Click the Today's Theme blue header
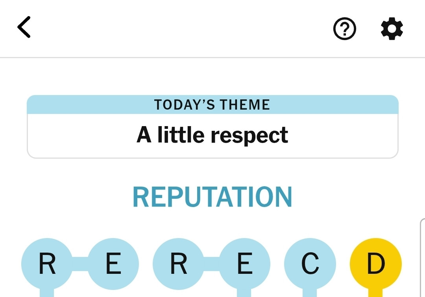Viewport: 425px width, 297px height. pyautogui.click(x=213, y=104)
